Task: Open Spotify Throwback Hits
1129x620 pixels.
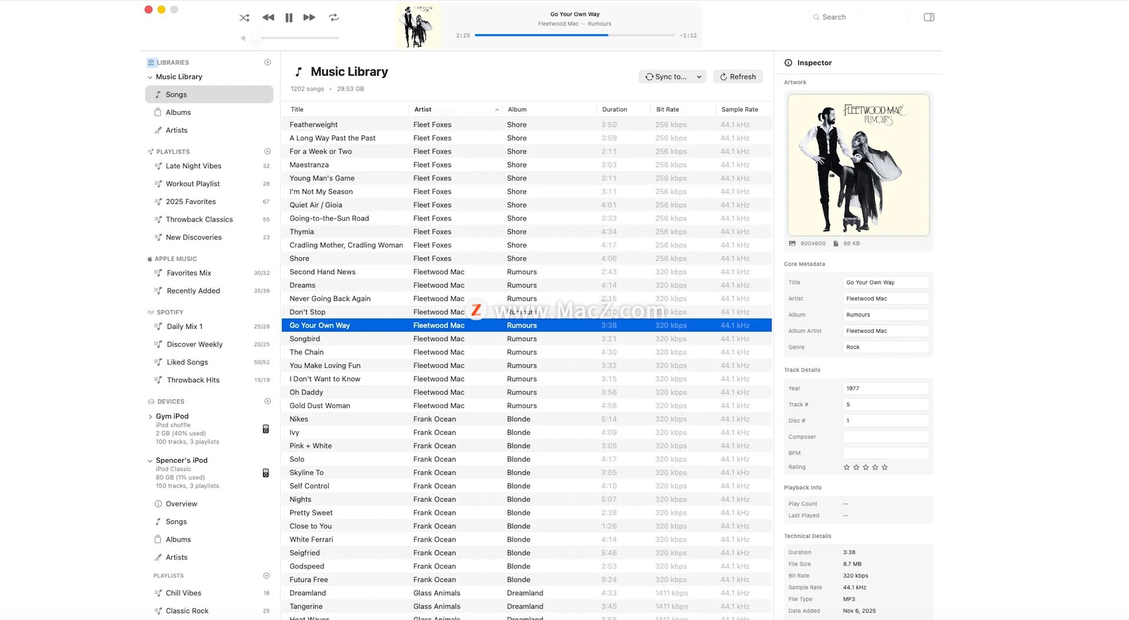Action: click(209, 380)
